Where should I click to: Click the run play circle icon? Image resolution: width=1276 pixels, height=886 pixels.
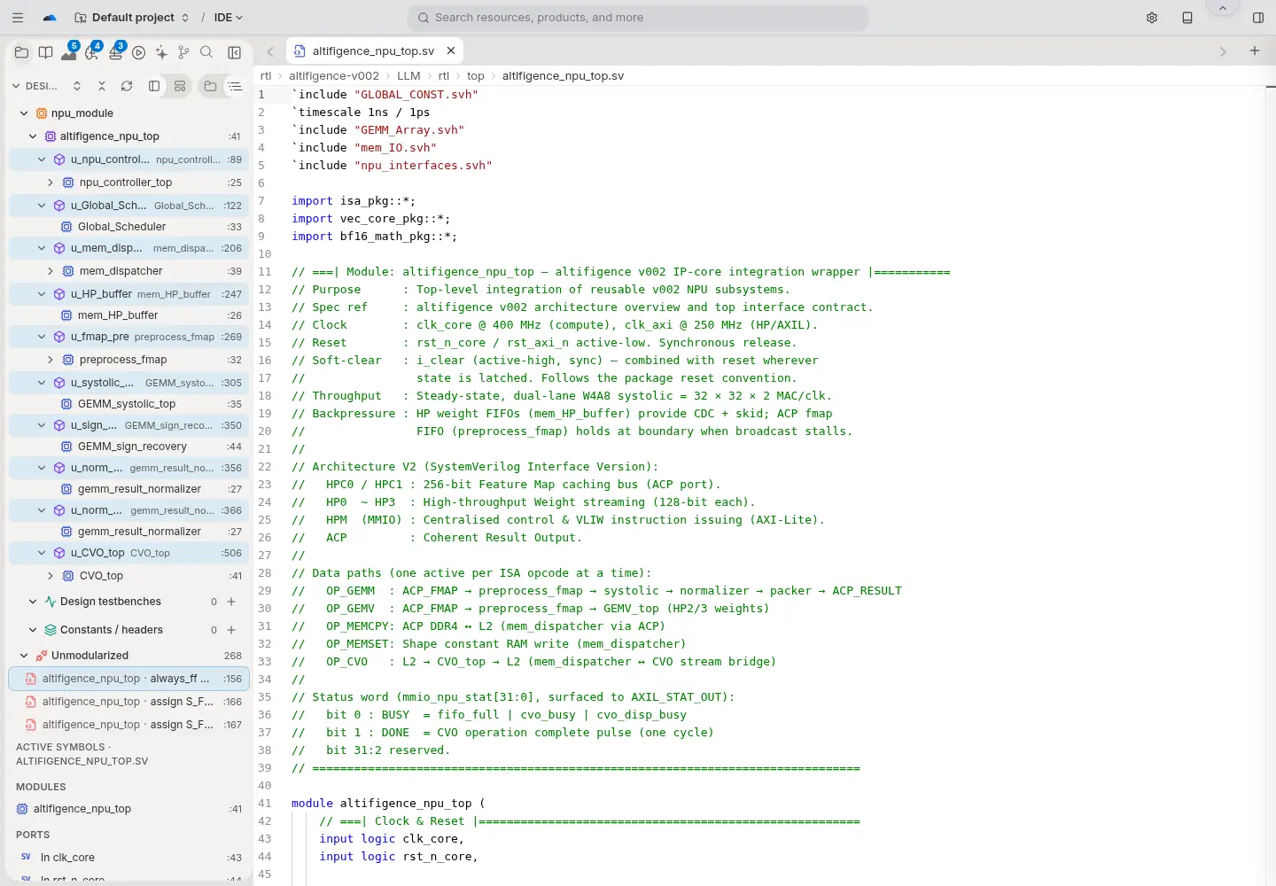(138, 52)
